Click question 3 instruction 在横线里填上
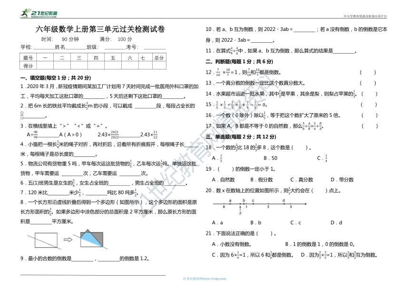This screenshot has width=409, height=289. click(x=64, y=126)
